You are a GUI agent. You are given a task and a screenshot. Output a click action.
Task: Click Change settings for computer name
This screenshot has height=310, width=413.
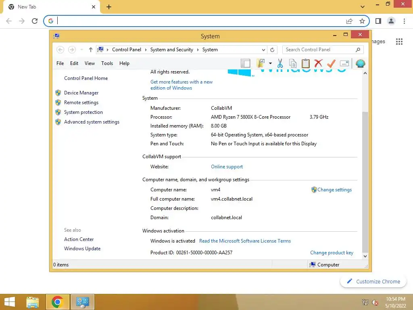(334, 190)
